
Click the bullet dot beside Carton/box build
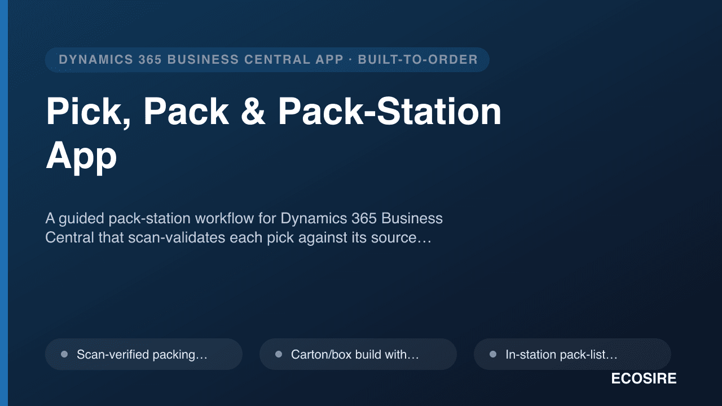279,354
